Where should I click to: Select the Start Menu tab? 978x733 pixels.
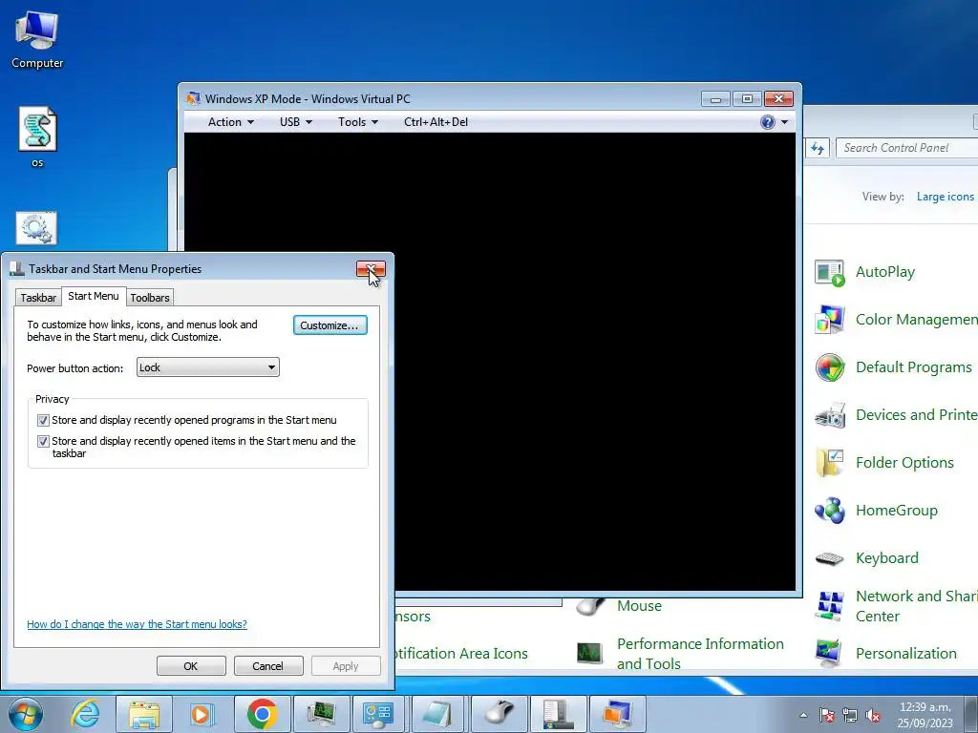coord(94,296)
